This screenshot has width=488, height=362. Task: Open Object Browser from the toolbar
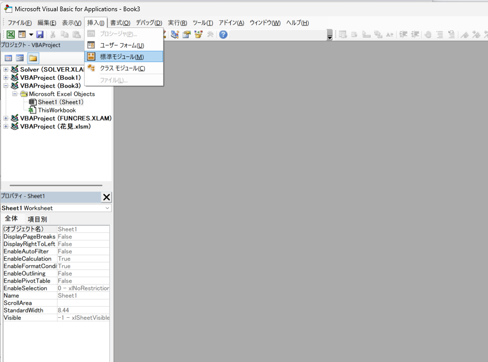tap(198, 35)
